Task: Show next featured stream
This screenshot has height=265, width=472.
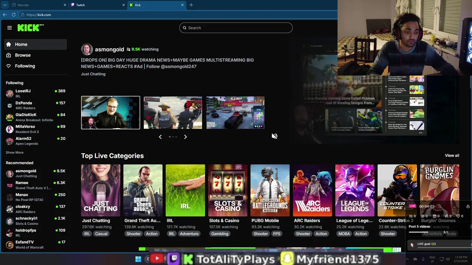Action: [x=185, y=137]
